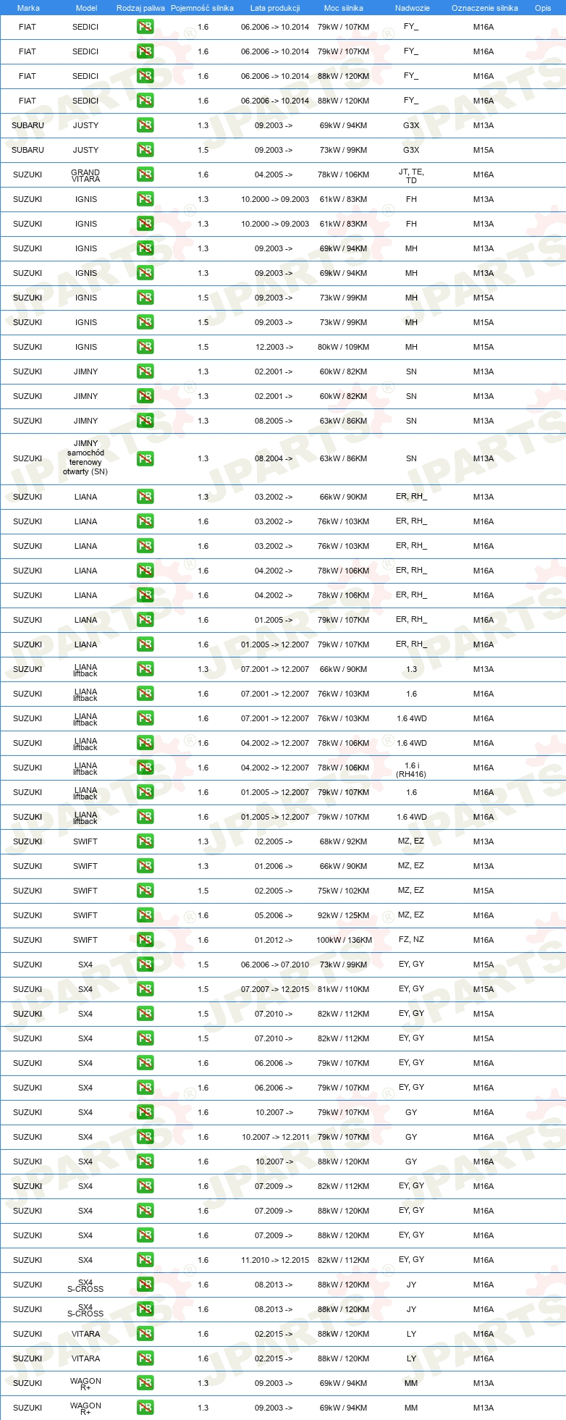Click fuel icon in SX4 11.2010 -> 12.2015 row

[x=145, y=1260]
